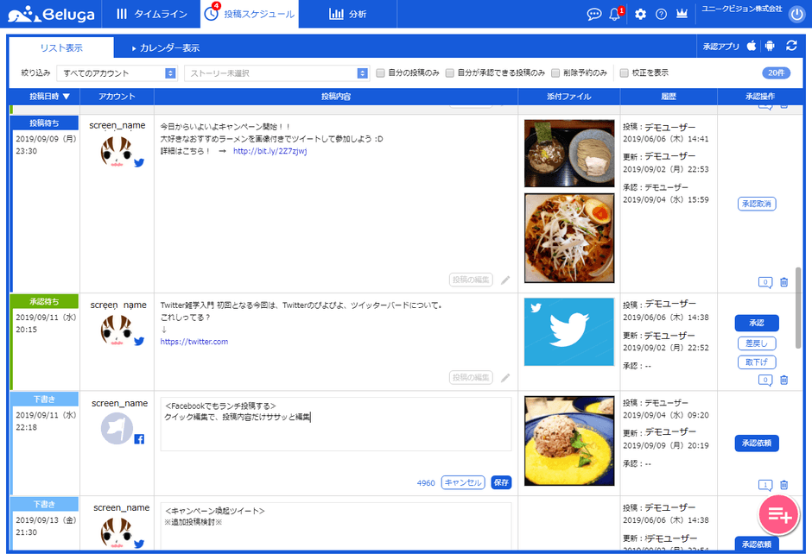Open the notifications bell with badge
The height and width of the screenshot is (560, 812).
pyautogui.click(x=614, y=14)
